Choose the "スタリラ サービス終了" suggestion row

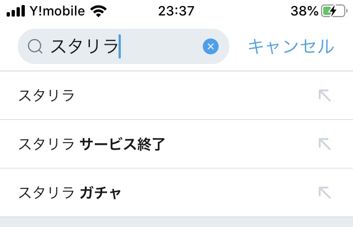[165, 144]
